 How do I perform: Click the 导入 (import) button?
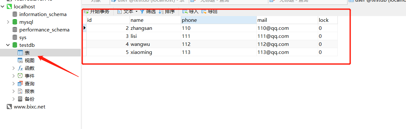coord(190,12)
